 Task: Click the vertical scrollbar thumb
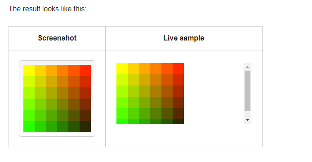click(247, 90)
